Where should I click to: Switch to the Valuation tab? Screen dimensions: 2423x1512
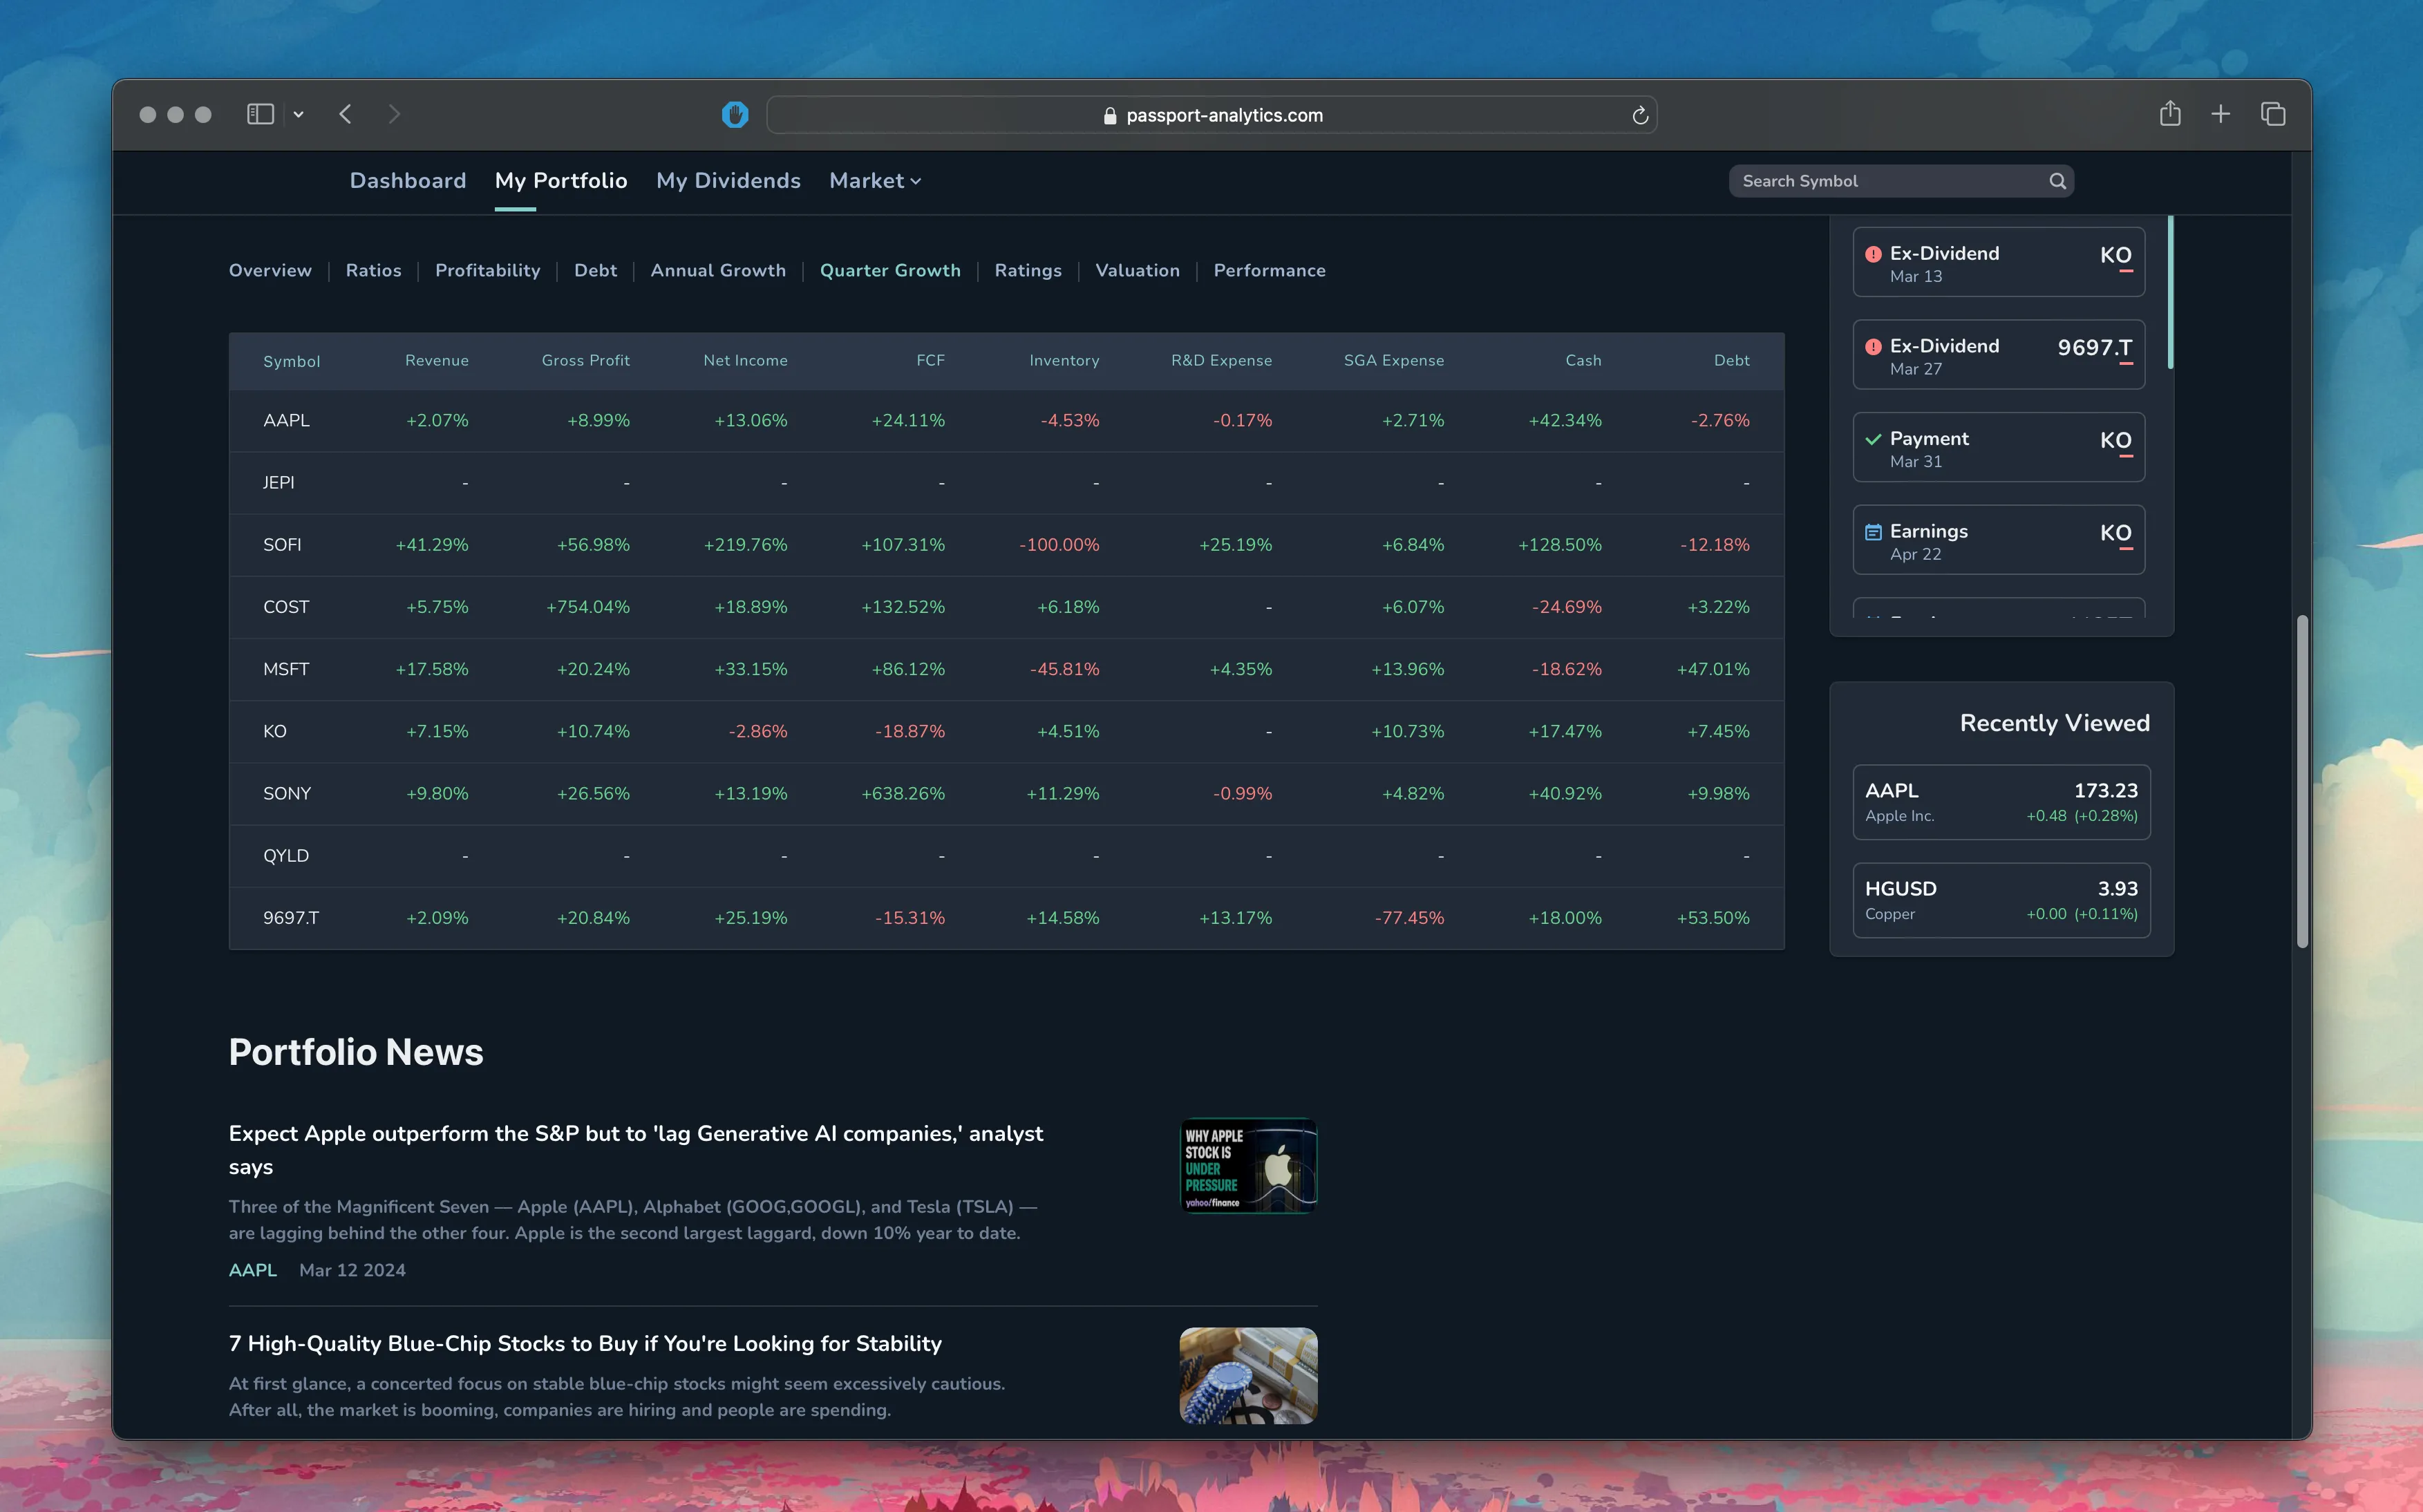pos(1137,270)
